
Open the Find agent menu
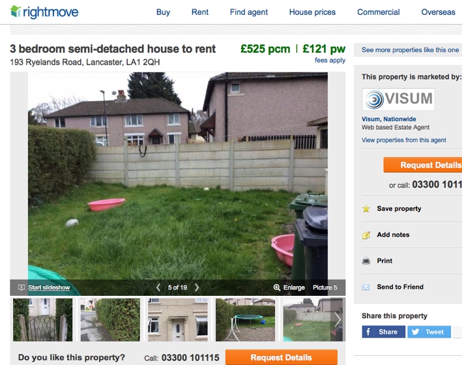coord(249,12)
